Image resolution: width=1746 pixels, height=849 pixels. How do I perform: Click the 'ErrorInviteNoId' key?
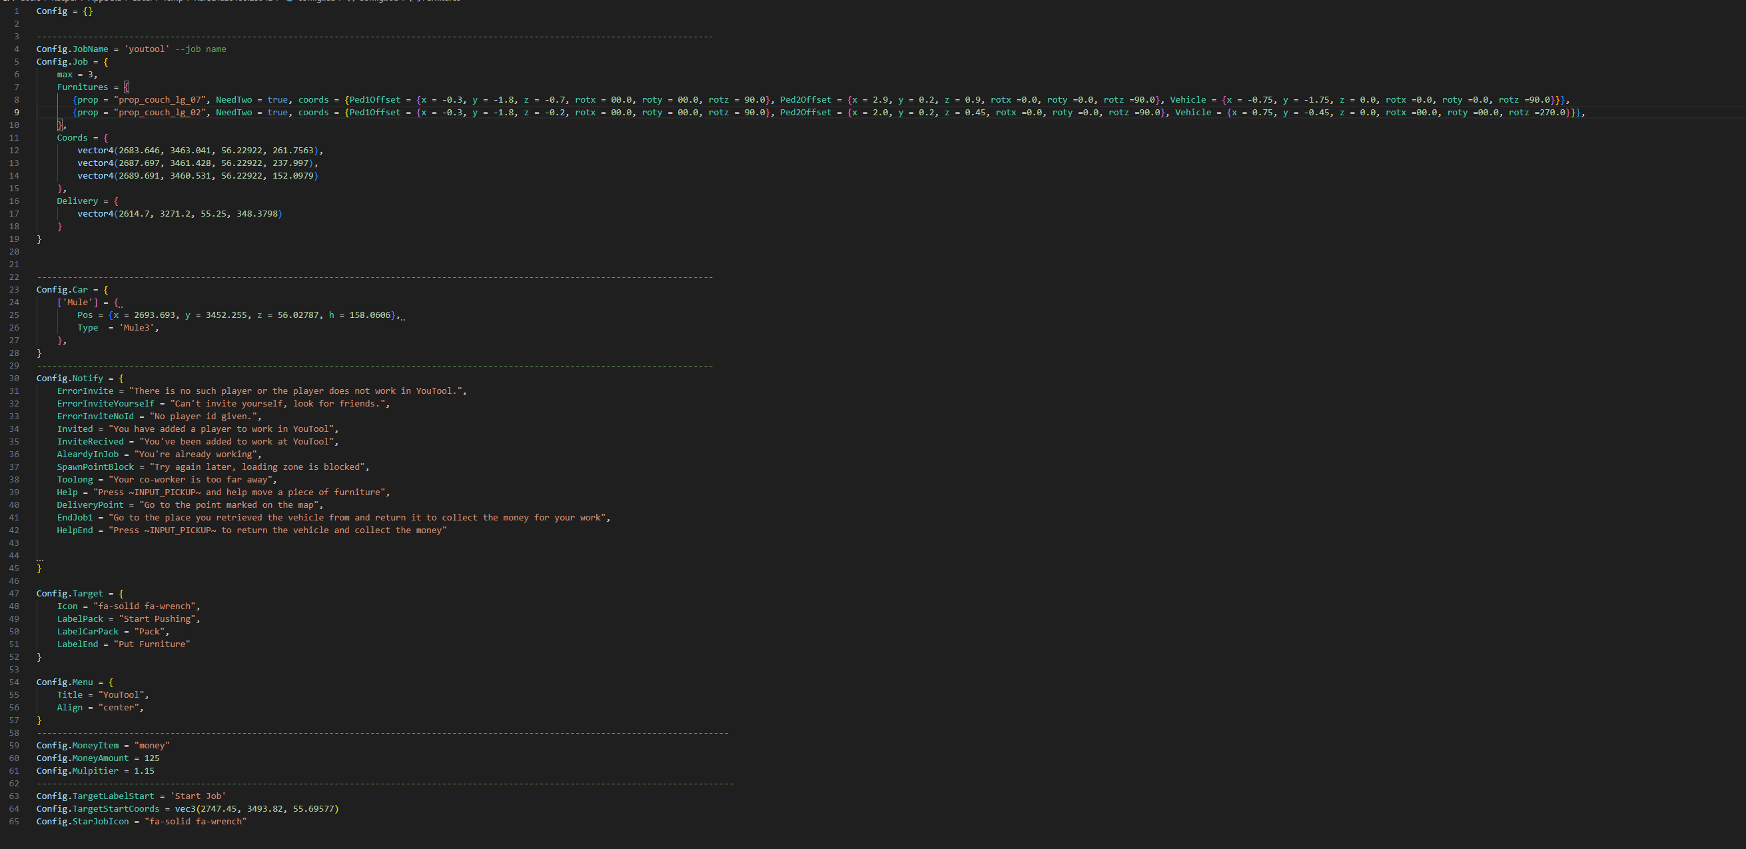click(95, 417)
